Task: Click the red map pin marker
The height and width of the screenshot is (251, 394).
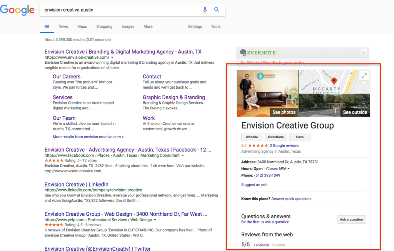Action: coord(334,81)
